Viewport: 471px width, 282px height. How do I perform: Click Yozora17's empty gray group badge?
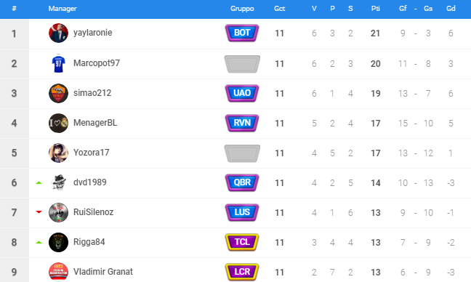tap(242, 153)
